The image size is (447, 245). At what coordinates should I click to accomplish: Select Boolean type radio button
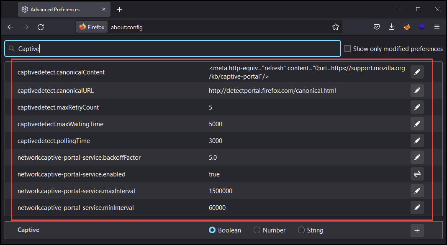pyautogui.click(x=212, y=230)
